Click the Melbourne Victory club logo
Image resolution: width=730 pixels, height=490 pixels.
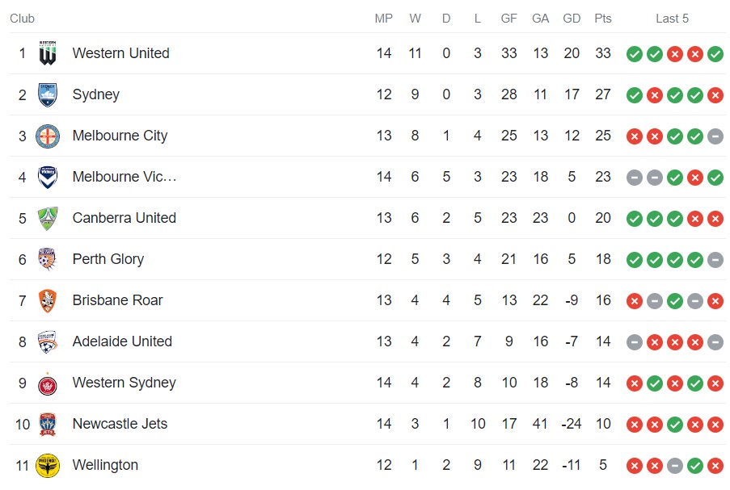[x=46, y=177]
